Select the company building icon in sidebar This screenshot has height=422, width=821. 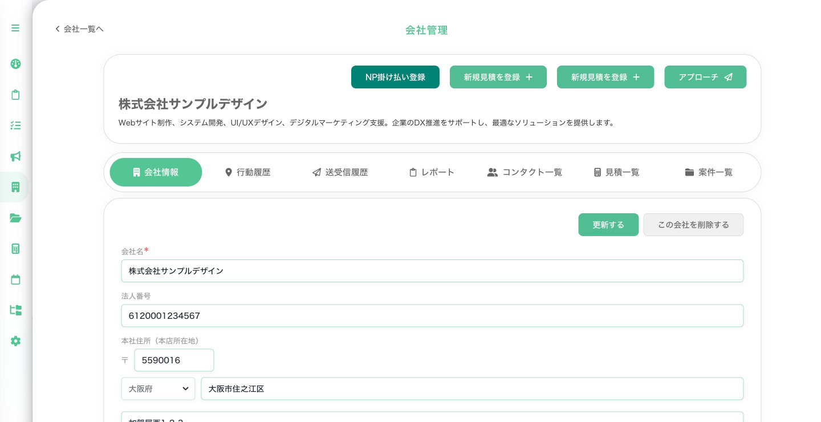(x=15, y=187)
